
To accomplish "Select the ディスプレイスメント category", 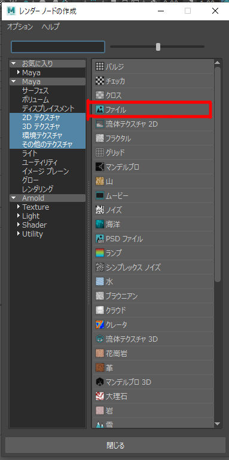I will tap(48, 109).
